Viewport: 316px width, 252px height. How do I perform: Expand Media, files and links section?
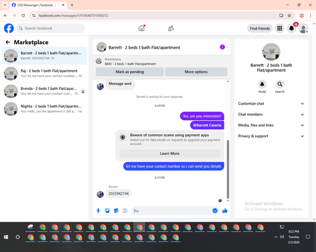[271, 125]
